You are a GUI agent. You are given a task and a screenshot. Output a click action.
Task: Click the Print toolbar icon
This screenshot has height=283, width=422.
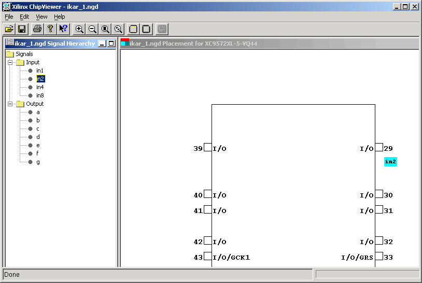coord(37,29)
